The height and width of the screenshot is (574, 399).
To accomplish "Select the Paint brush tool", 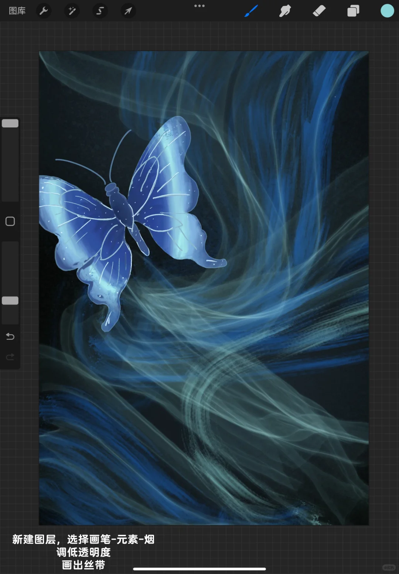I will pyautogui.click(x=250, y=11).
